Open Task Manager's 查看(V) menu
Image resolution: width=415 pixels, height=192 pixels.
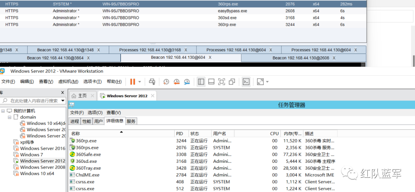click(x=114, y=113)
